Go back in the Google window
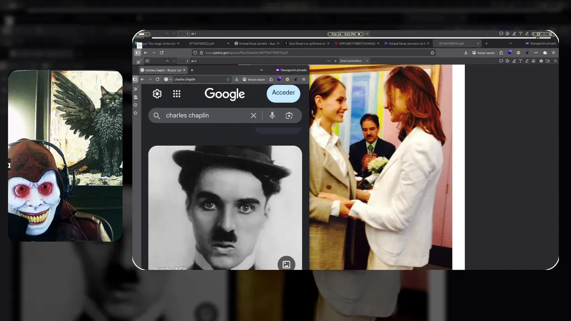This screenshot has height=321, width=571. (142, 79)
